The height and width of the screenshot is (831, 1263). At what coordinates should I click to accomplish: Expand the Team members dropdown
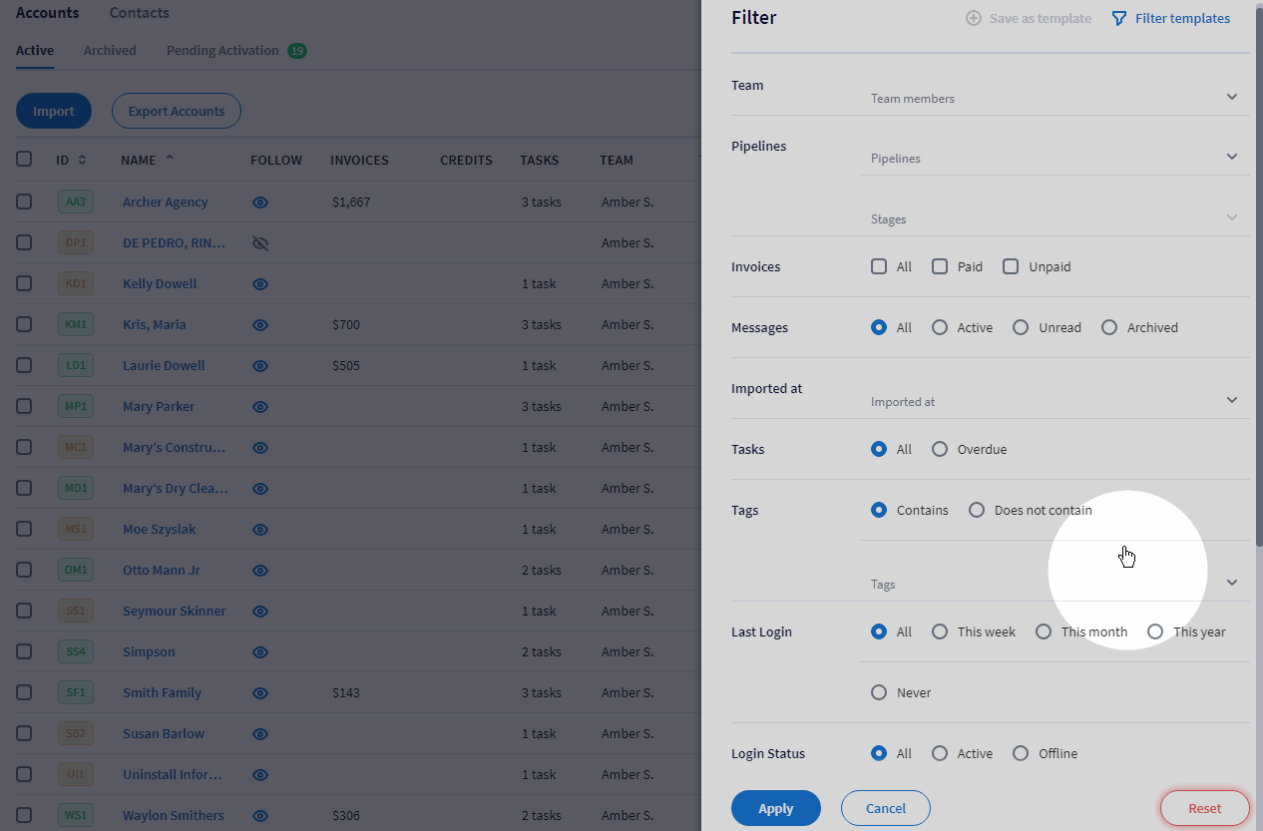pos(1052,97)
